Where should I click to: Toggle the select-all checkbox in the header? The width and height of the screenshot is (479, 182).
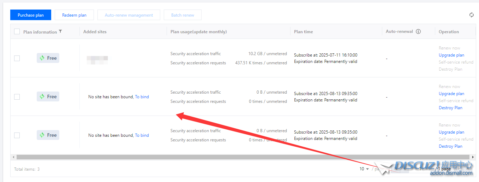(x=17, y=31)
